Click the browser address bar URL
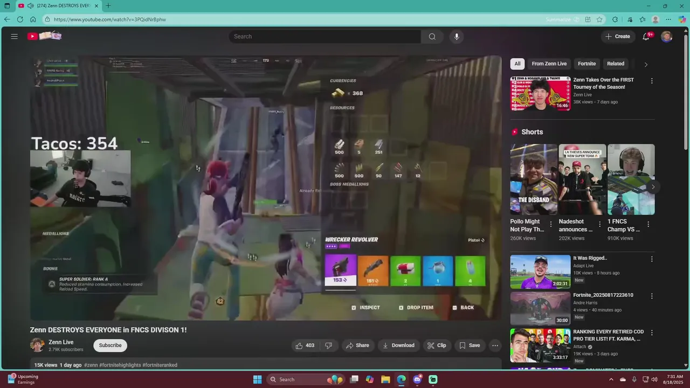The height and width of the screenshot is (388, 690). [110, 19]
